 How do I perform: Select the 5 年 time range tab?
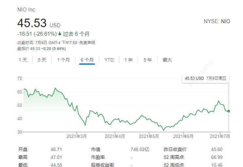pyautogui.click(x=148, y=60)
